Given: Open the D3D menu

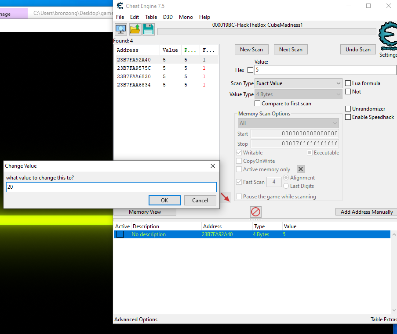Looking at the screenshot, I should point(168,17).
